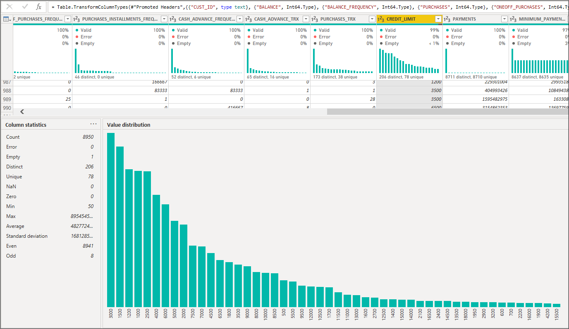Click the checkmark commit icon in formula bar

[x=25, y=7]
